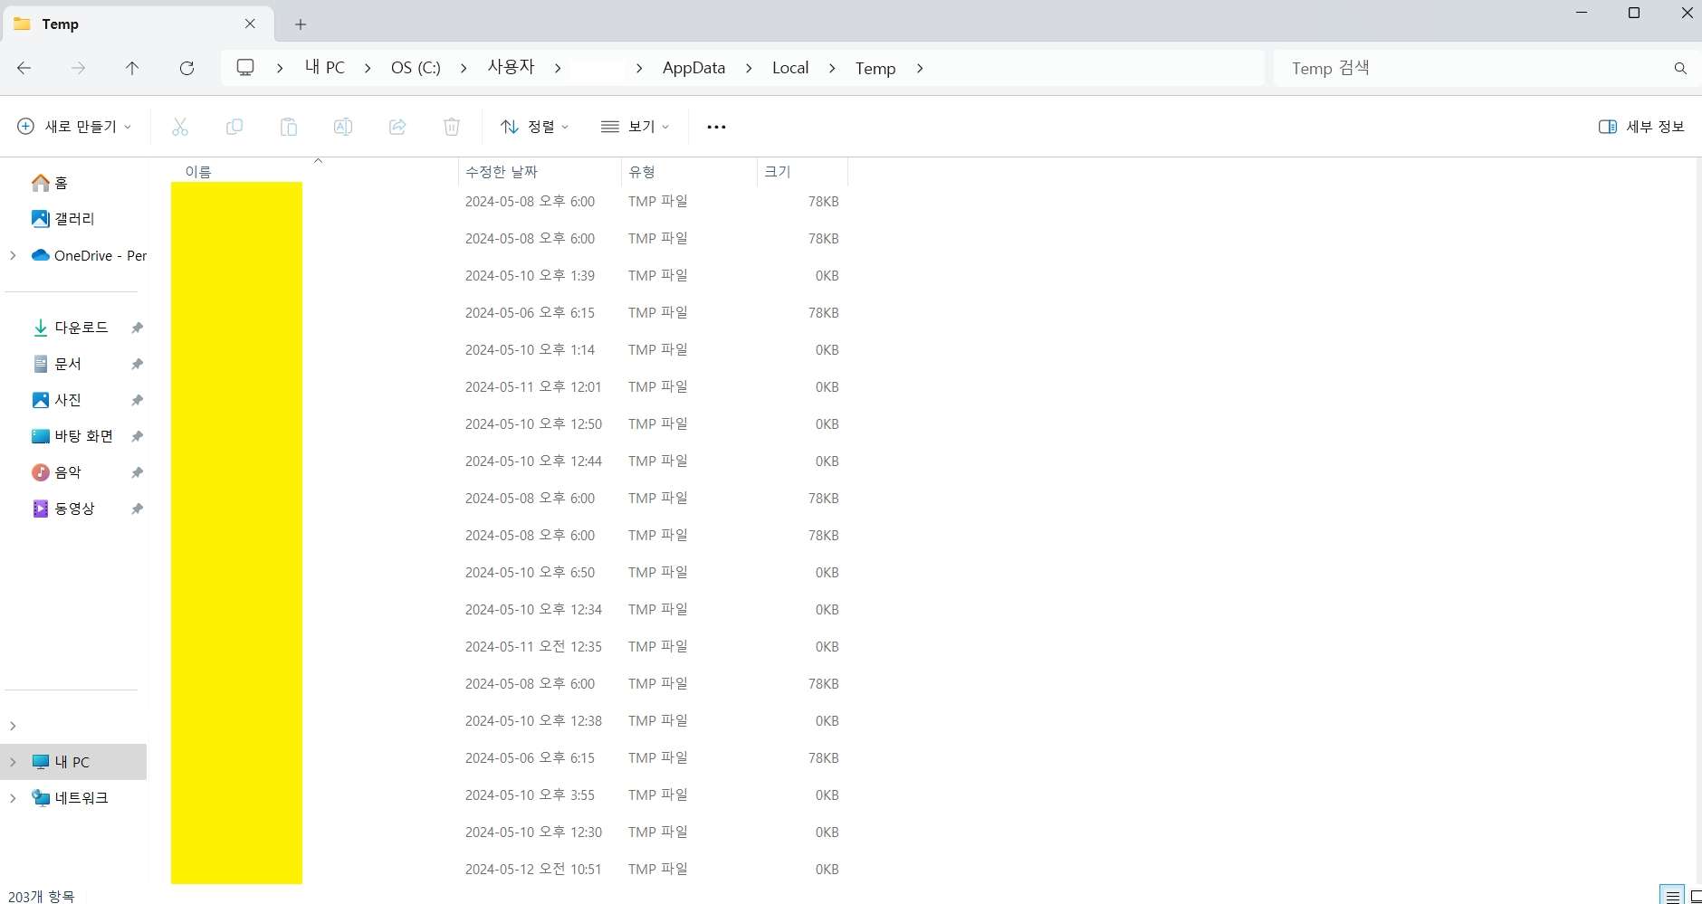This screenshot has height=904, width=1702.
Task: Open the 동영상 quick access folder
Action: pos(63,509)
